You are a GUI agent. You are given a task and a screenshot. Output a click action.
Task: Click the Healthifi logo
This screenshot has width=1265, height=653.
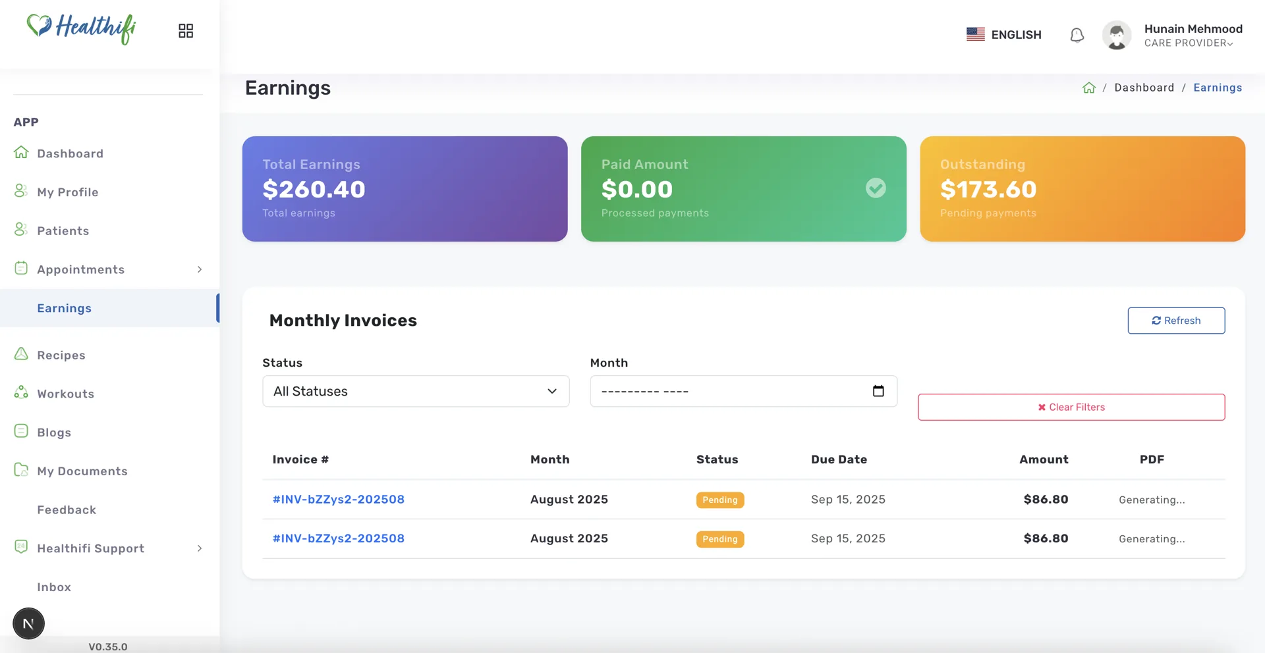[x=81, y=28]
